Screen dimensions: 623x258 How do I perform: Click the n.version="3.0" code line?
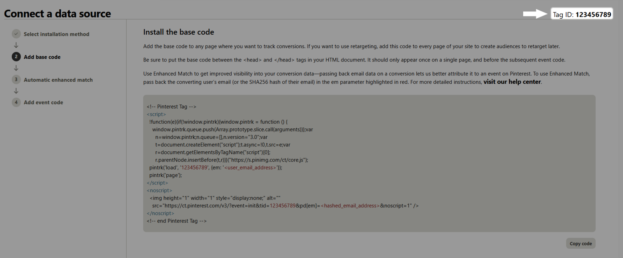coord(211,137)
